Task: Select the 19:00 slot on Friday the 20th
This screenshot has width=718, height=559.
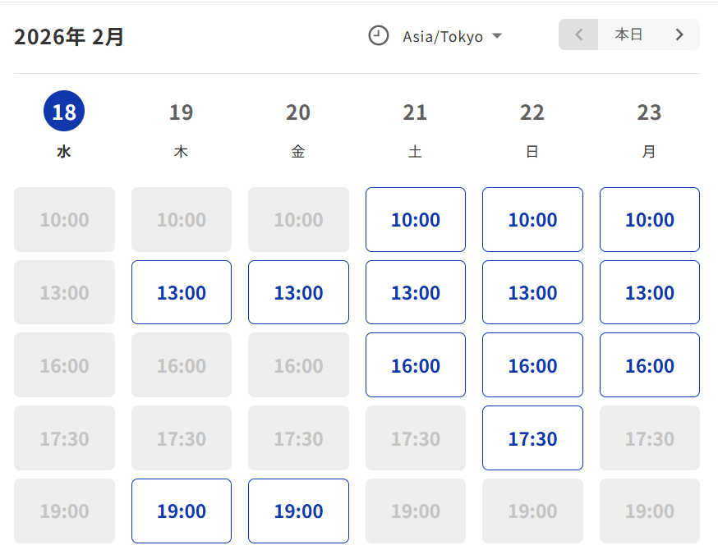Action: click(x=298, y=511)
